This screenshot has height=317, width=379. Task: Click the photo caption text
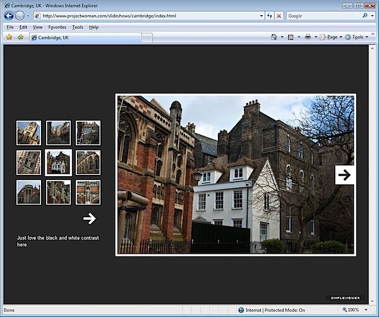(57, 241)
